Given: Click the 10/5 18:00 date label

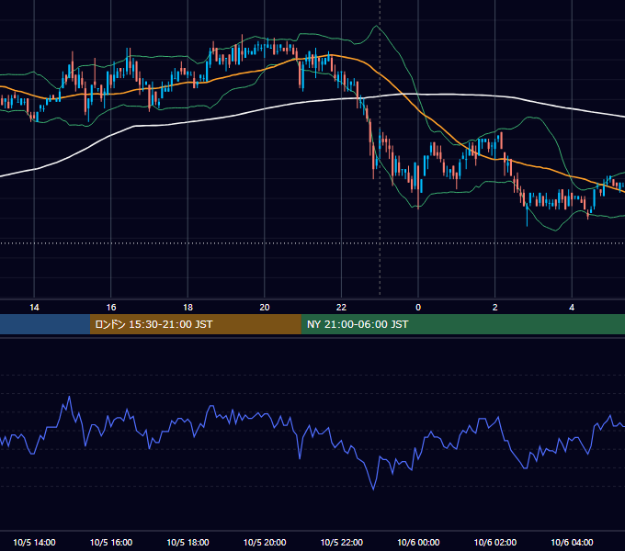Looking at the screenshot, I should [x=187, y=542].
